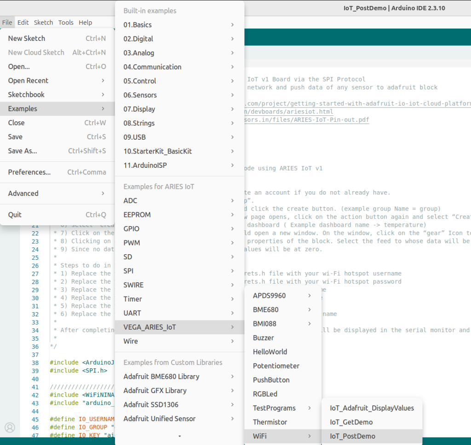The height and width of the screenshot is (445, 471).
Task: Open the TestPrograms submenu
Action: click(x=283, y=408)
